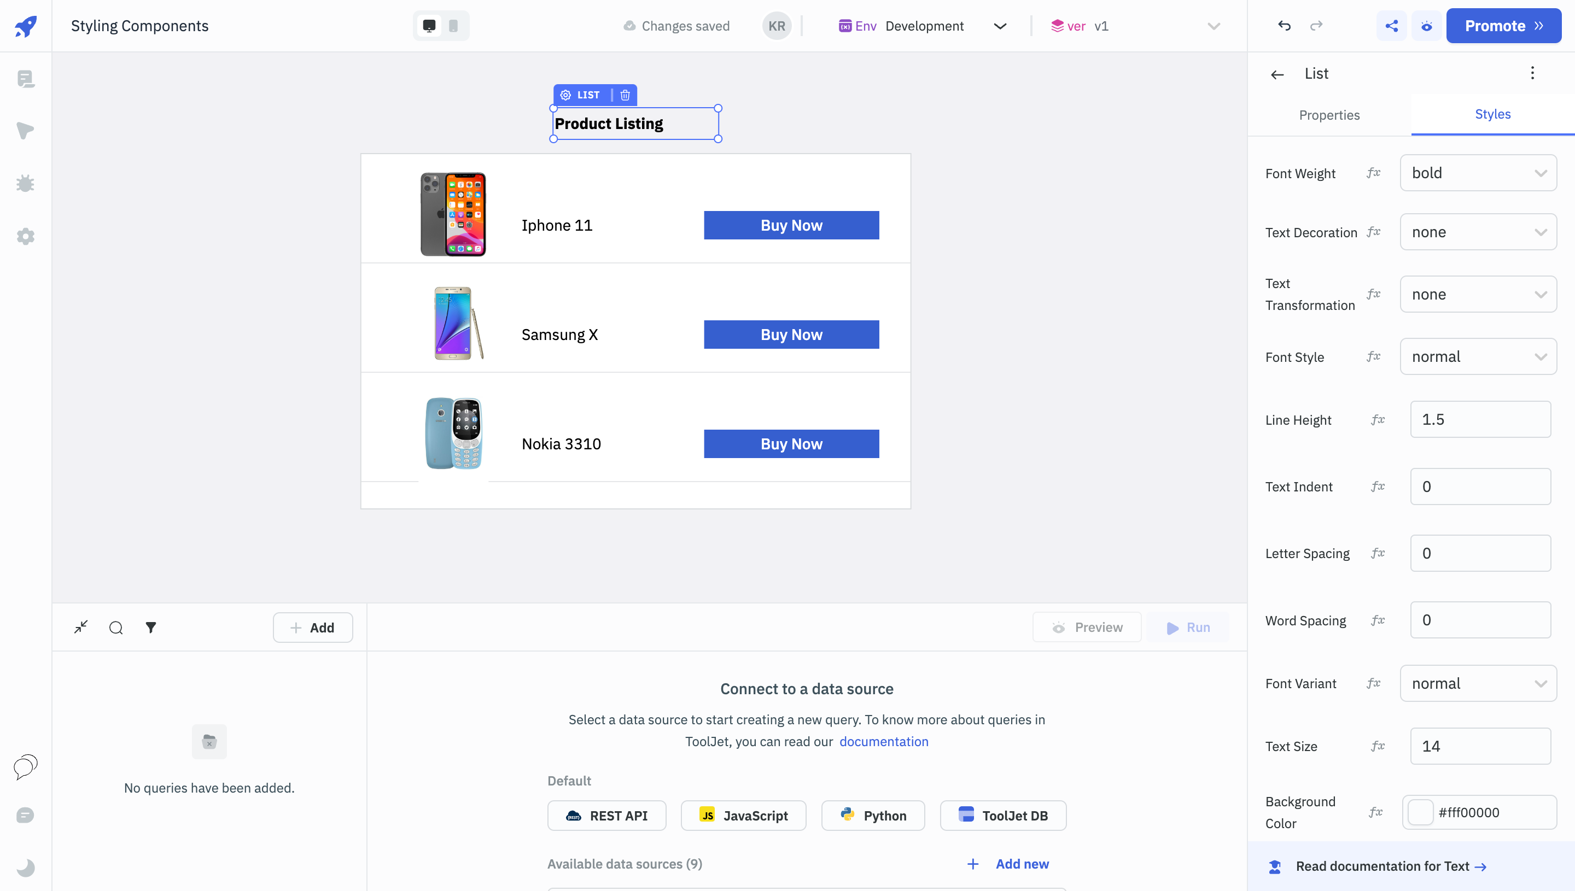Click the Background Color swatch
Viewport: 1575px width, 891px height.
pyautogui.click(x=1420, y=813)
